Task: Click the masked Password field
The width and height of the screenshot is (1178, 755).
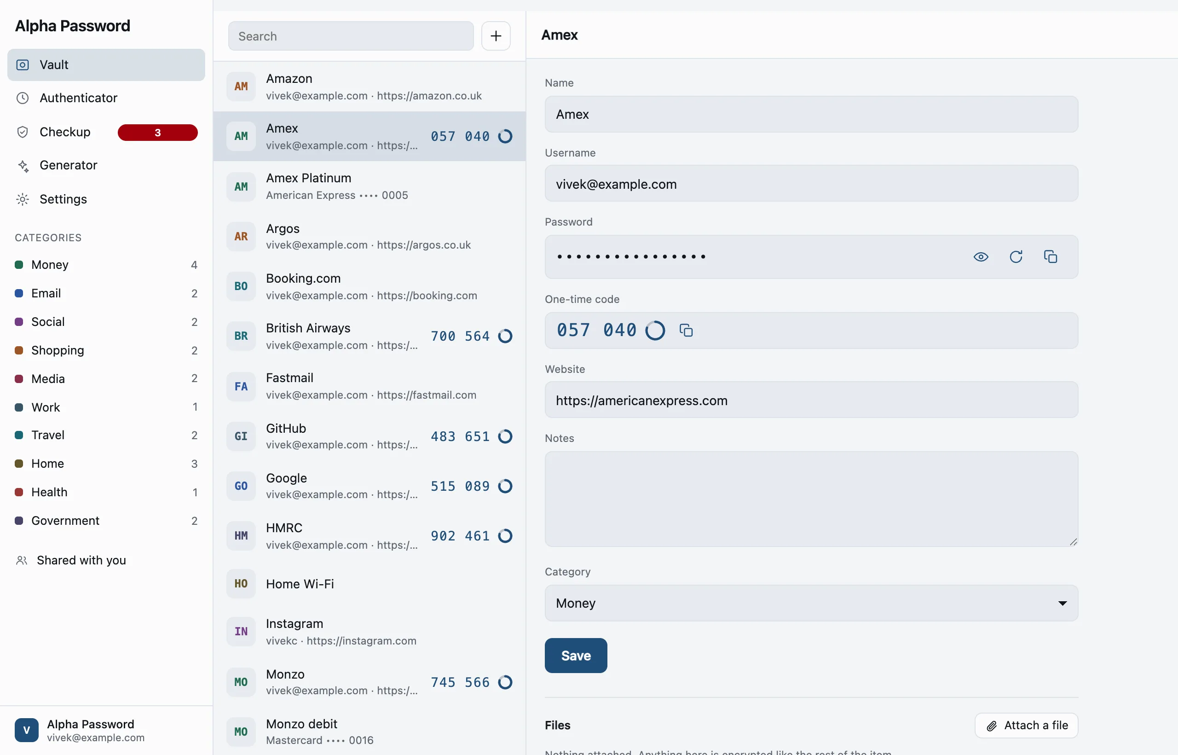Action: (x=811, y=257)
